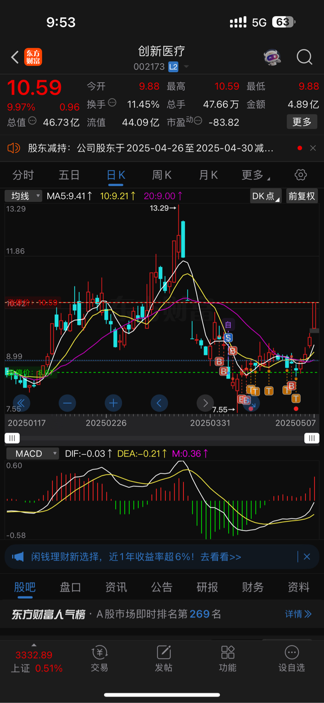
Task: Switch to the 财务 tab
Action: pos(253,587)
